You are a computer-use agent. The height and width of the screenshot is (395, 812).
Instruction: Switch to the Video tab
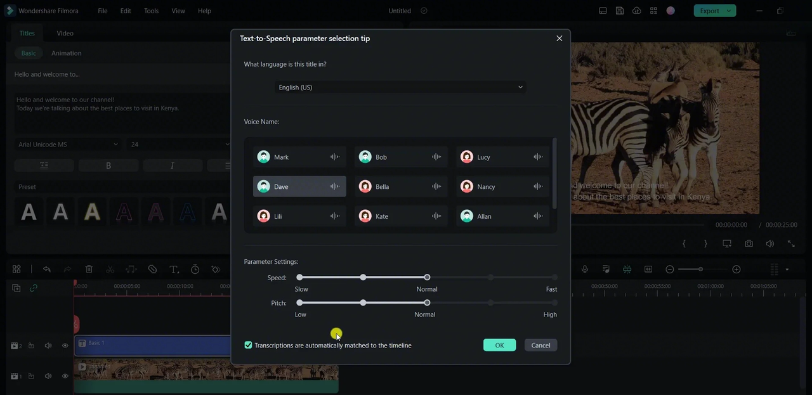[x=65, y=33]
